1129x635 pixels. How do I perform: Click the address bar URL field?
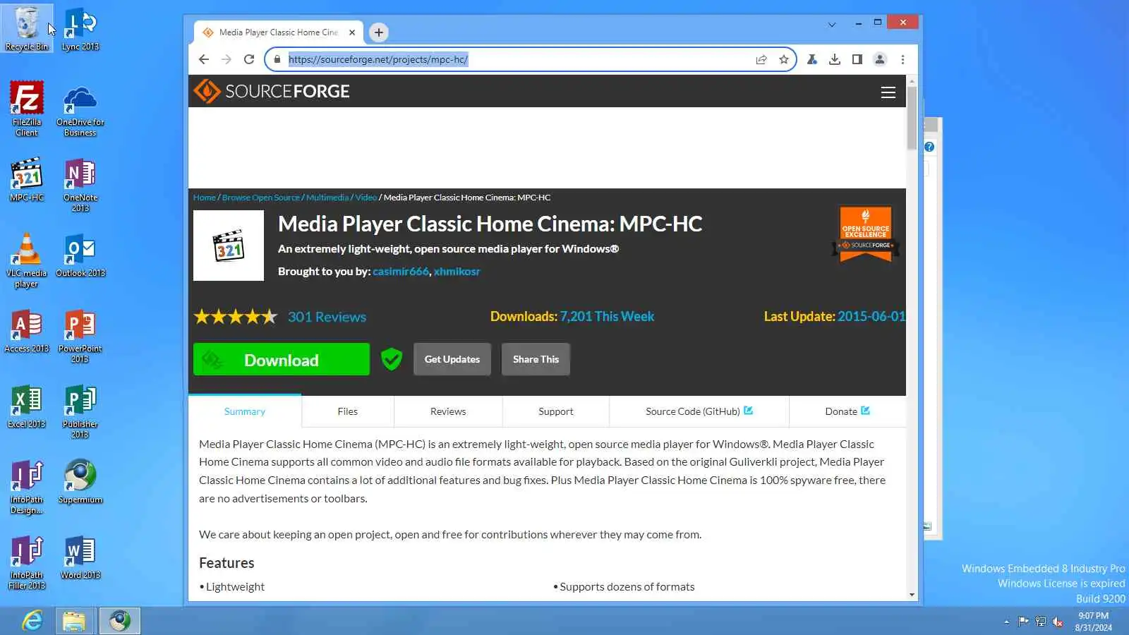tap(519, 59)
